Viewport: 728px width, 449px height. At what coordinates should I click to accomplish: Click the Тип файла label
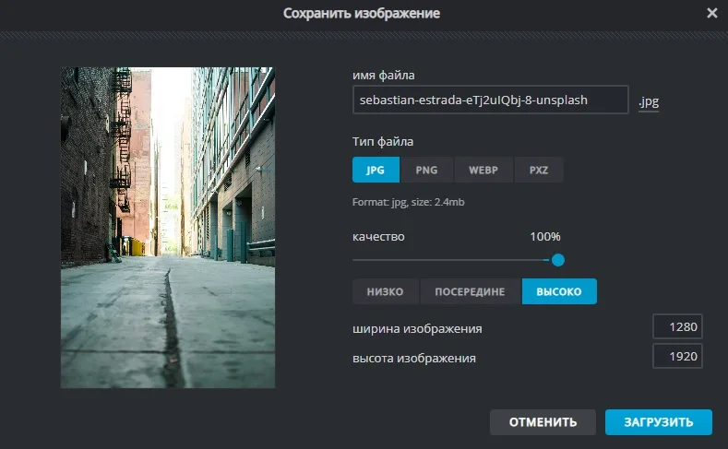click(x=383, y=141)
